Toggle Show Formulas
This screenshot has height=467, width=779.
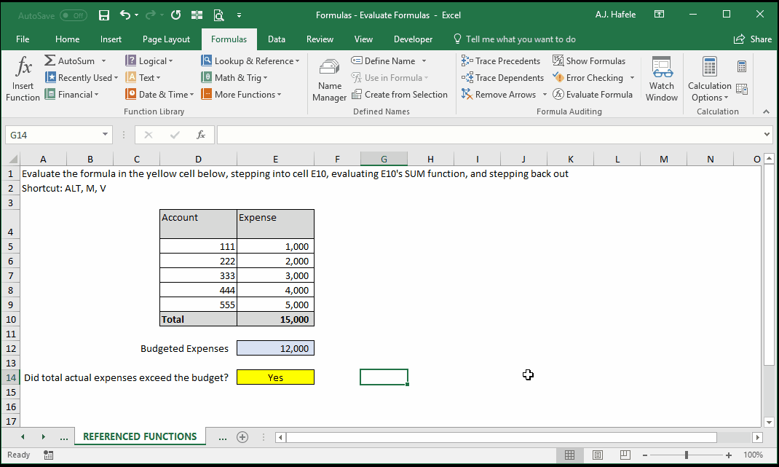(x=589, y=60)
